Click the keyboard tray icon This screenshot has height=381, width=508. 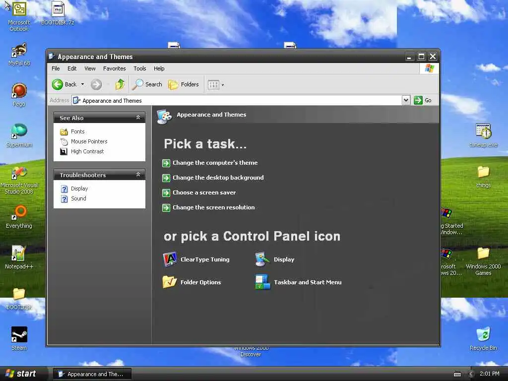pos(457,374)
